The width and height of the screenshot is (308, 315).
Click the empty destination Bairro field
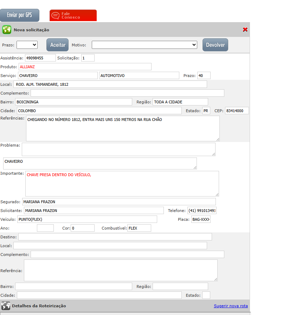pyautogui.click(x=74, y=287)
